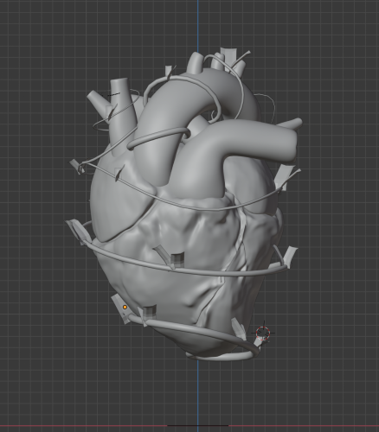Click the smooth right atrium surface
Viewport: 379px width, 432px height.
[115, 201]
